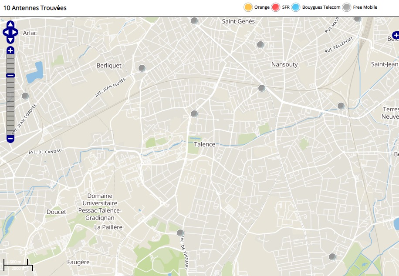This screenshot has height=276, width=399.
Task: Pan the map north with the up arrow
Action: pos(11,24)
